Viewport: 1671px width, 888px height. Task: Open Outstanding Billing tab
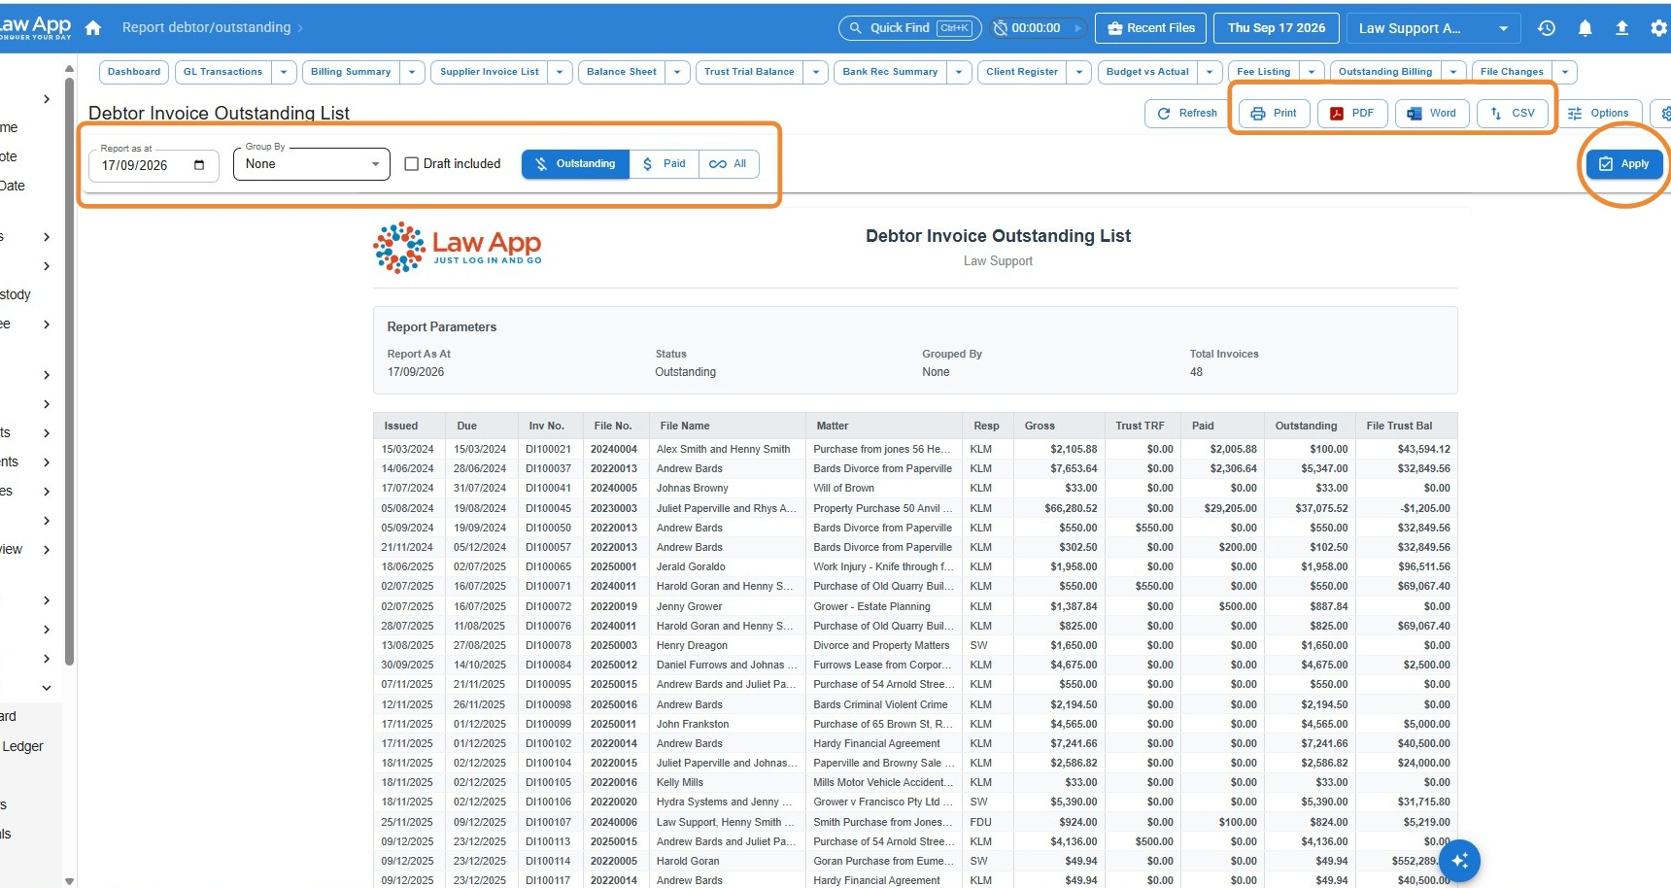pos(1385,72)
